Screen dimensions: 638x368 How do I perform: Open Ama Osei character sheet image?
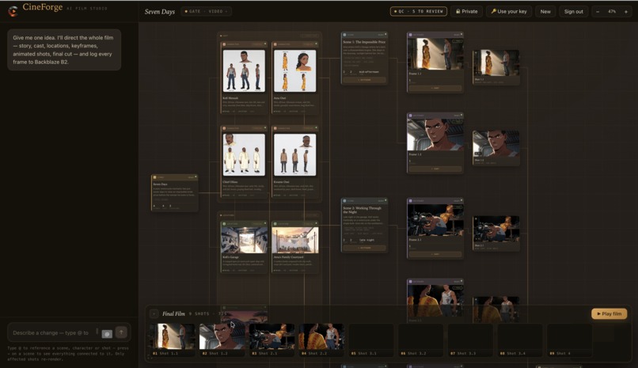(x=294, y=70)
